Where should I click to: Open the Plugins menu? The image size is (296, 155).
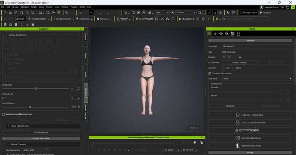coord(74,7)
